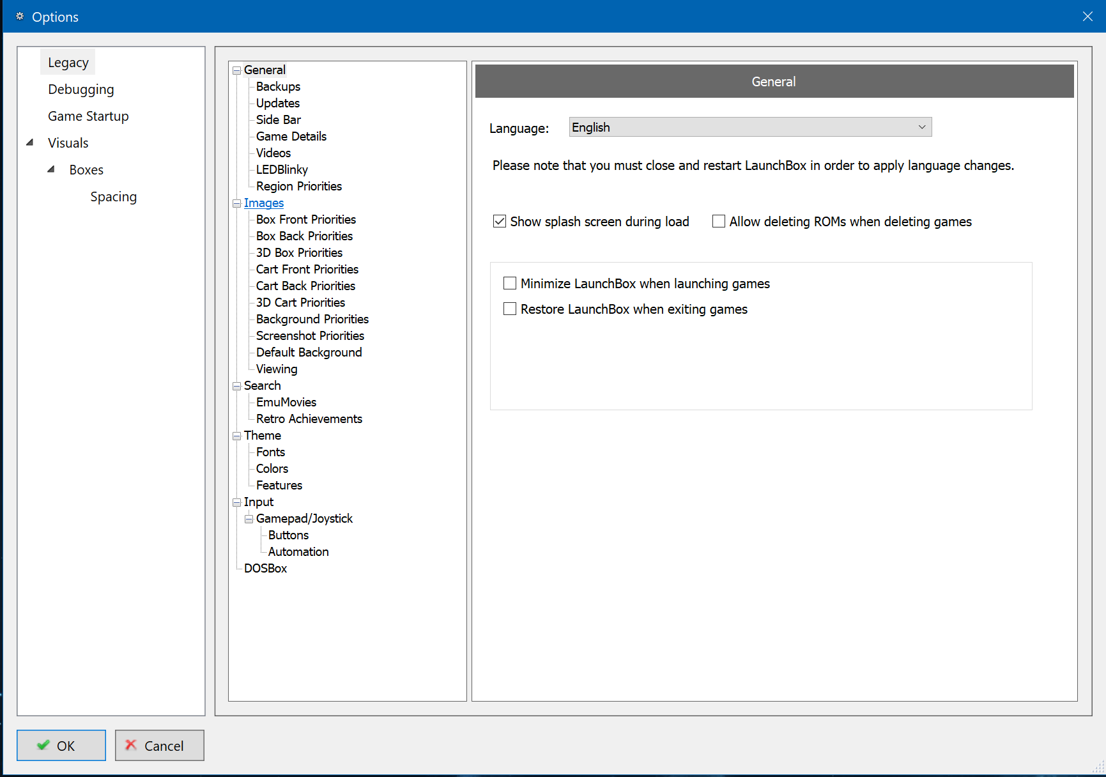Image resolution: width=1106 pixels, height=777 pixels.
Task: Click the green checkmark icon on OK
Action: pos(43,745)
